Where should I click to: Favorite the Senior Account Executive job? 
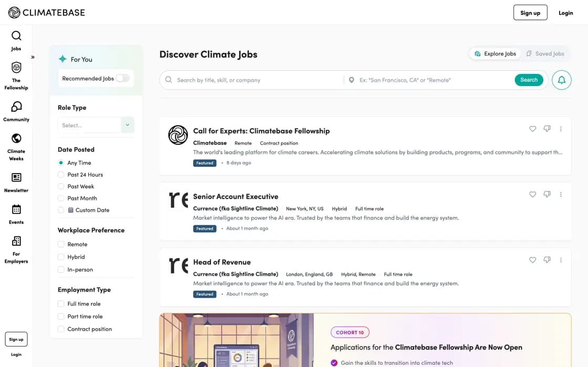pyautogui.click(x=532, y=195)
